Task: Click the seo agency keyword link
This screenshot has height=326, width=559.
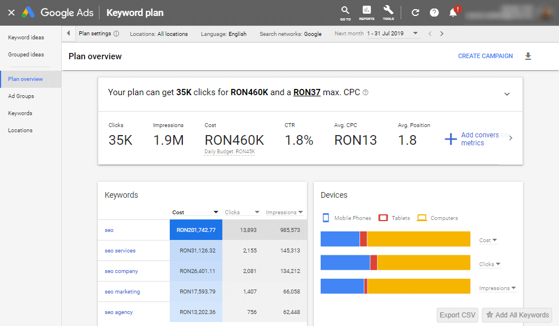Action: (x=119, y=312)
